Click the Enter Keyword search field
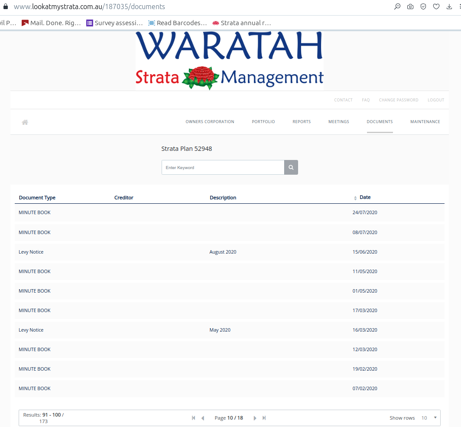Screen dimensions: 461x427 coord(223,167)
